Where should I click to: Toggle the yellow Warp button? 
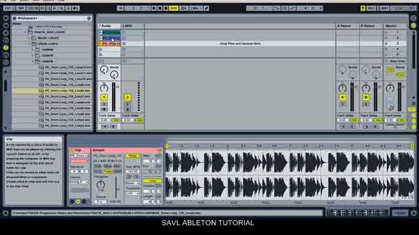tap(132, 156)
